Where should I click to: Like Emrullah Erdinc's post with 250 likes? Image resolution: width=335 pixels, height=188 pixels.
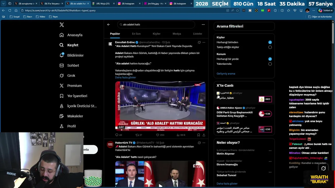pos(160,135)
